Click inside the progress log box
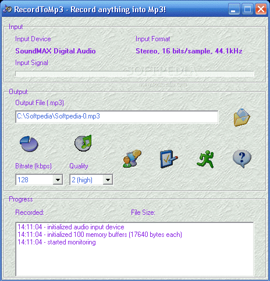The image size is (270, 281). (134, 249)
